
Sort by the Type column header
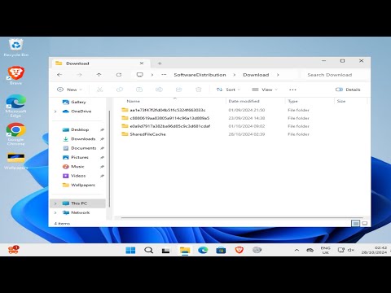click(x=292, y=101)
